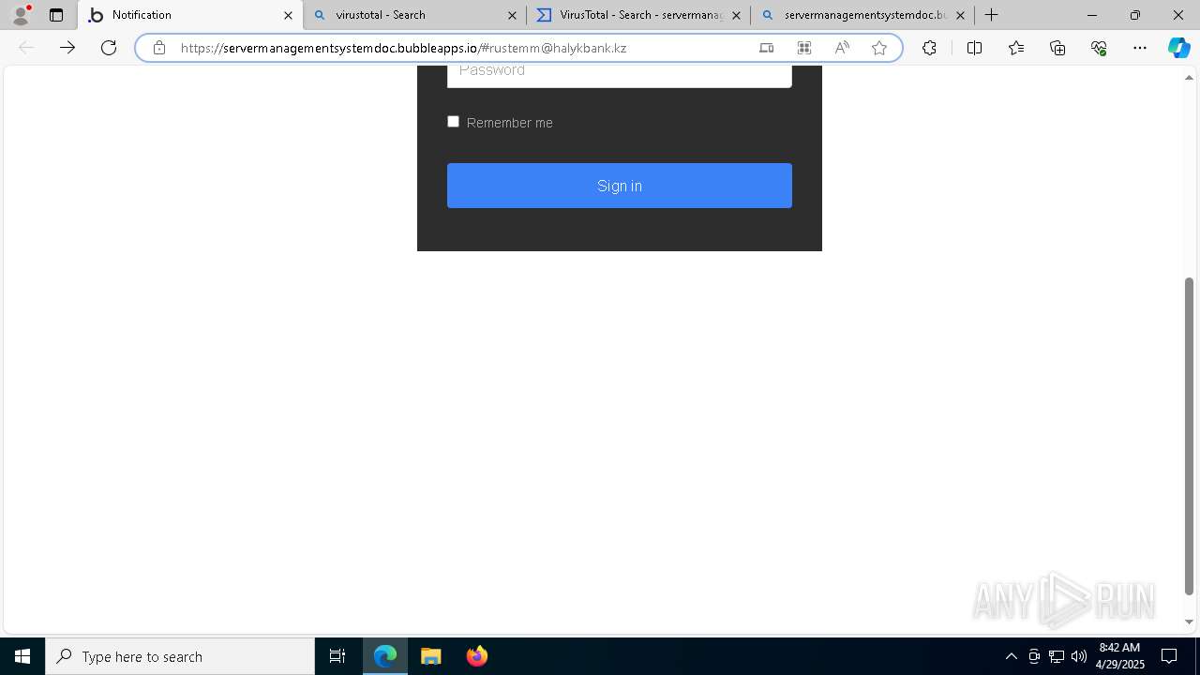This screenshot has height=675, width=1200.
Task: Close the virustotal - Search tab
Action: pyautogui.click(x=512, y=15)
